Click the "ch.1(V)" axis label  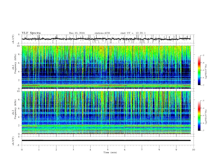click(x=13, y=39)
